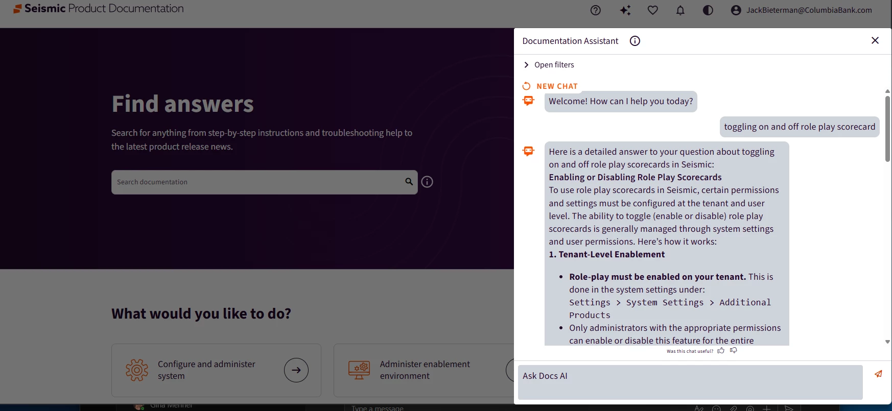This screenshot has height=411, width=892.
Task: Open favorites via the heart icon
Action: pyautogui.click(x=653, y=10)
